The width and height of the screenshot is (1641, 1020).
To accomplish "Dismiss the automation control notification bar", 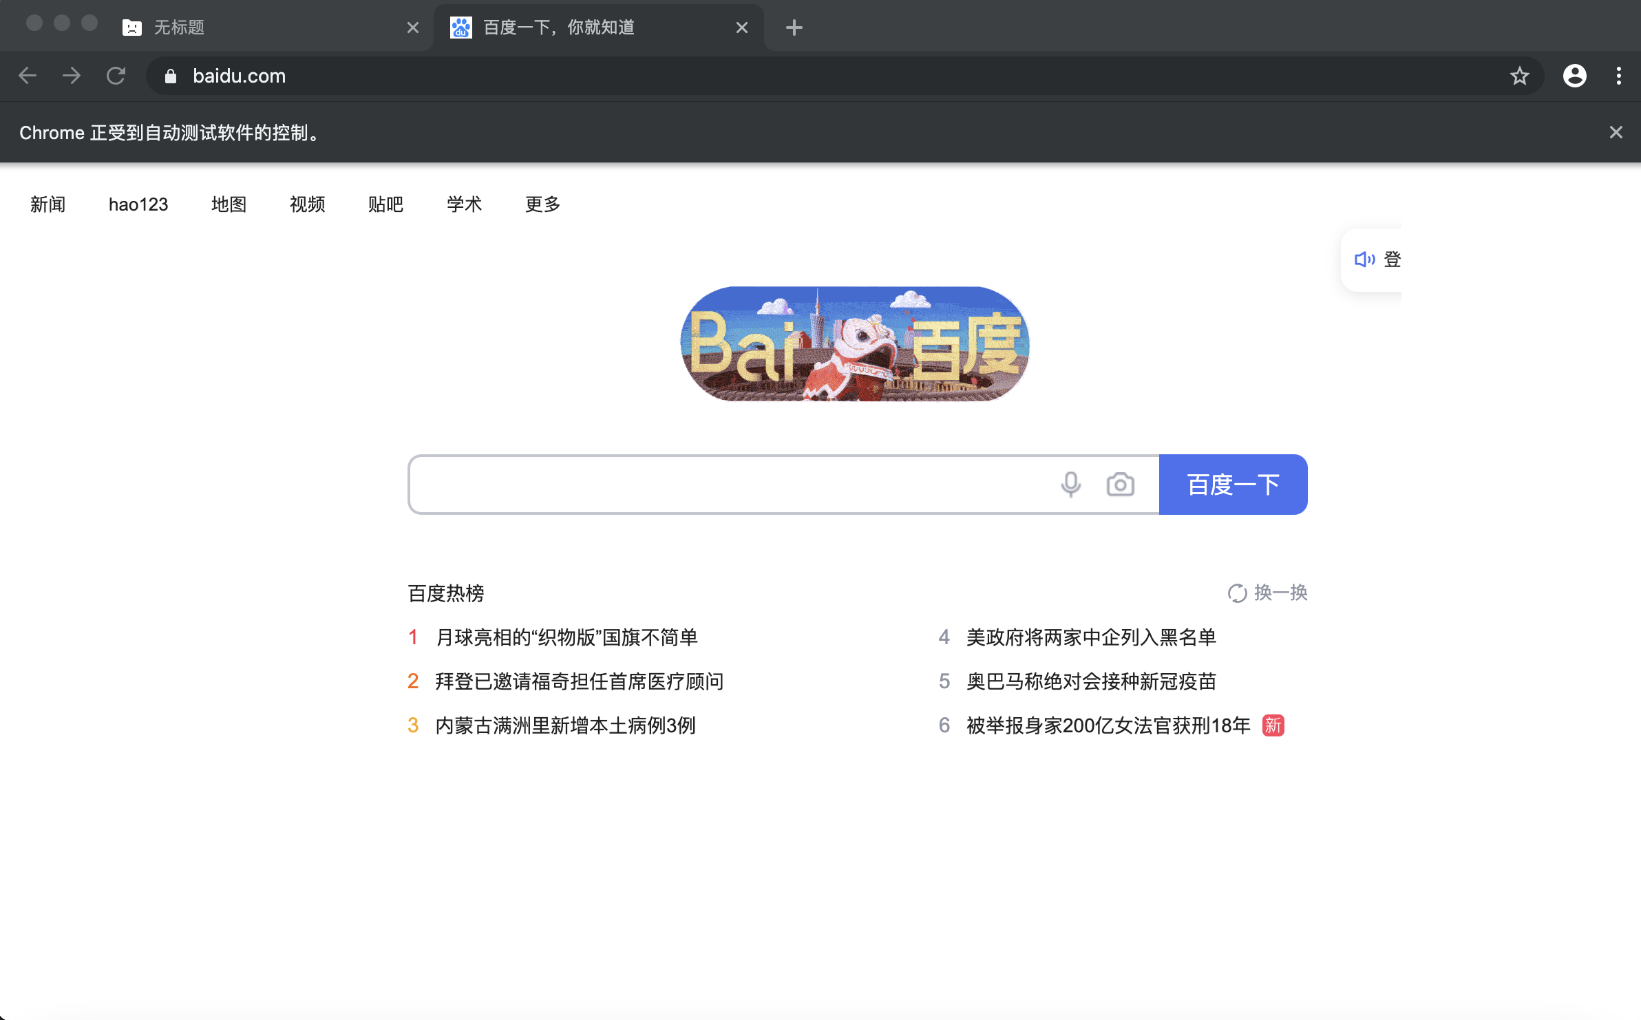I will [x=1616, y=131].
